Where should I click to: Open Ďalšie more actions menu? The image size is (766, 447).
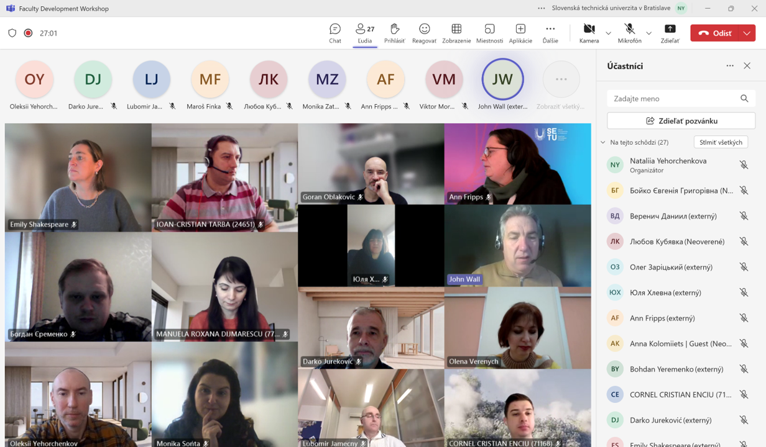tap(550, 33)
